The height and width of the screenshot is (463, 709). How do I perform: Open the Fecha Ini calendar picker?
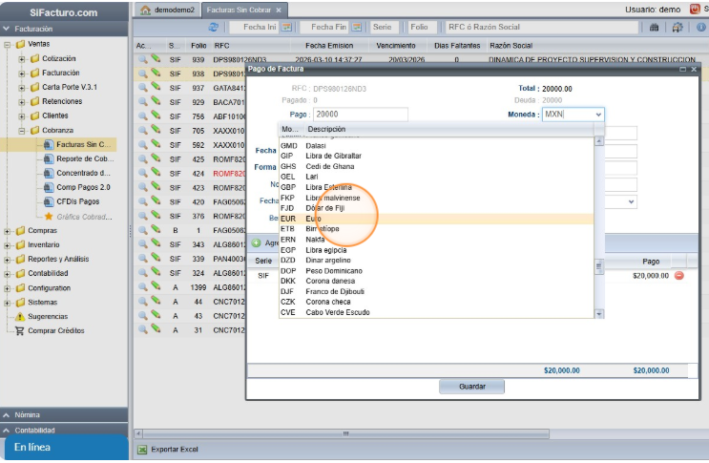coord(285,28)
